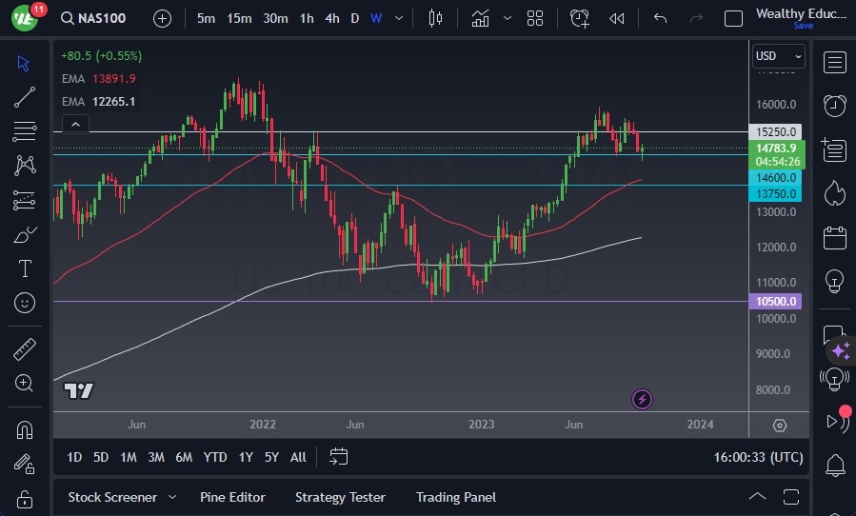Click the replay rewind button
The image size is (856, 516).
tap(617, 18)
